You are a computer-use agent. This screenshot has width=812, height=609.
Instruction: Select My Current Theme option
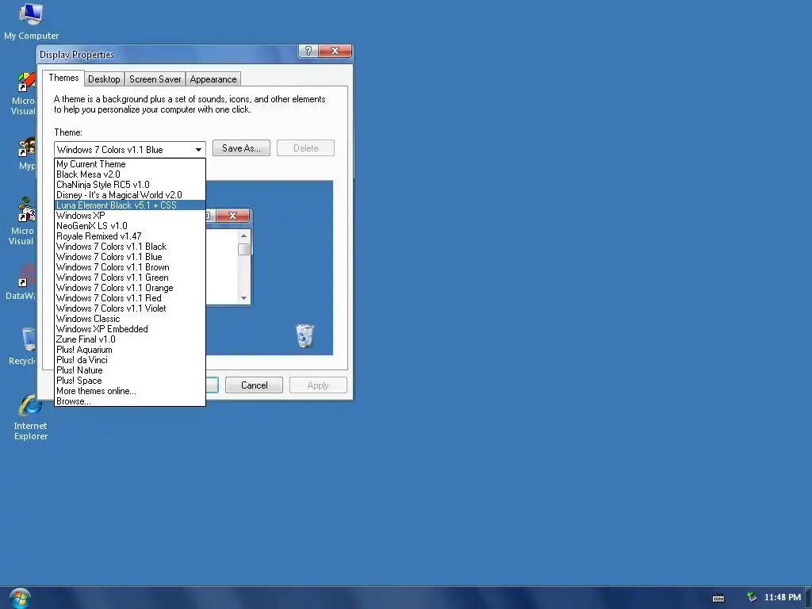[130, 164]
